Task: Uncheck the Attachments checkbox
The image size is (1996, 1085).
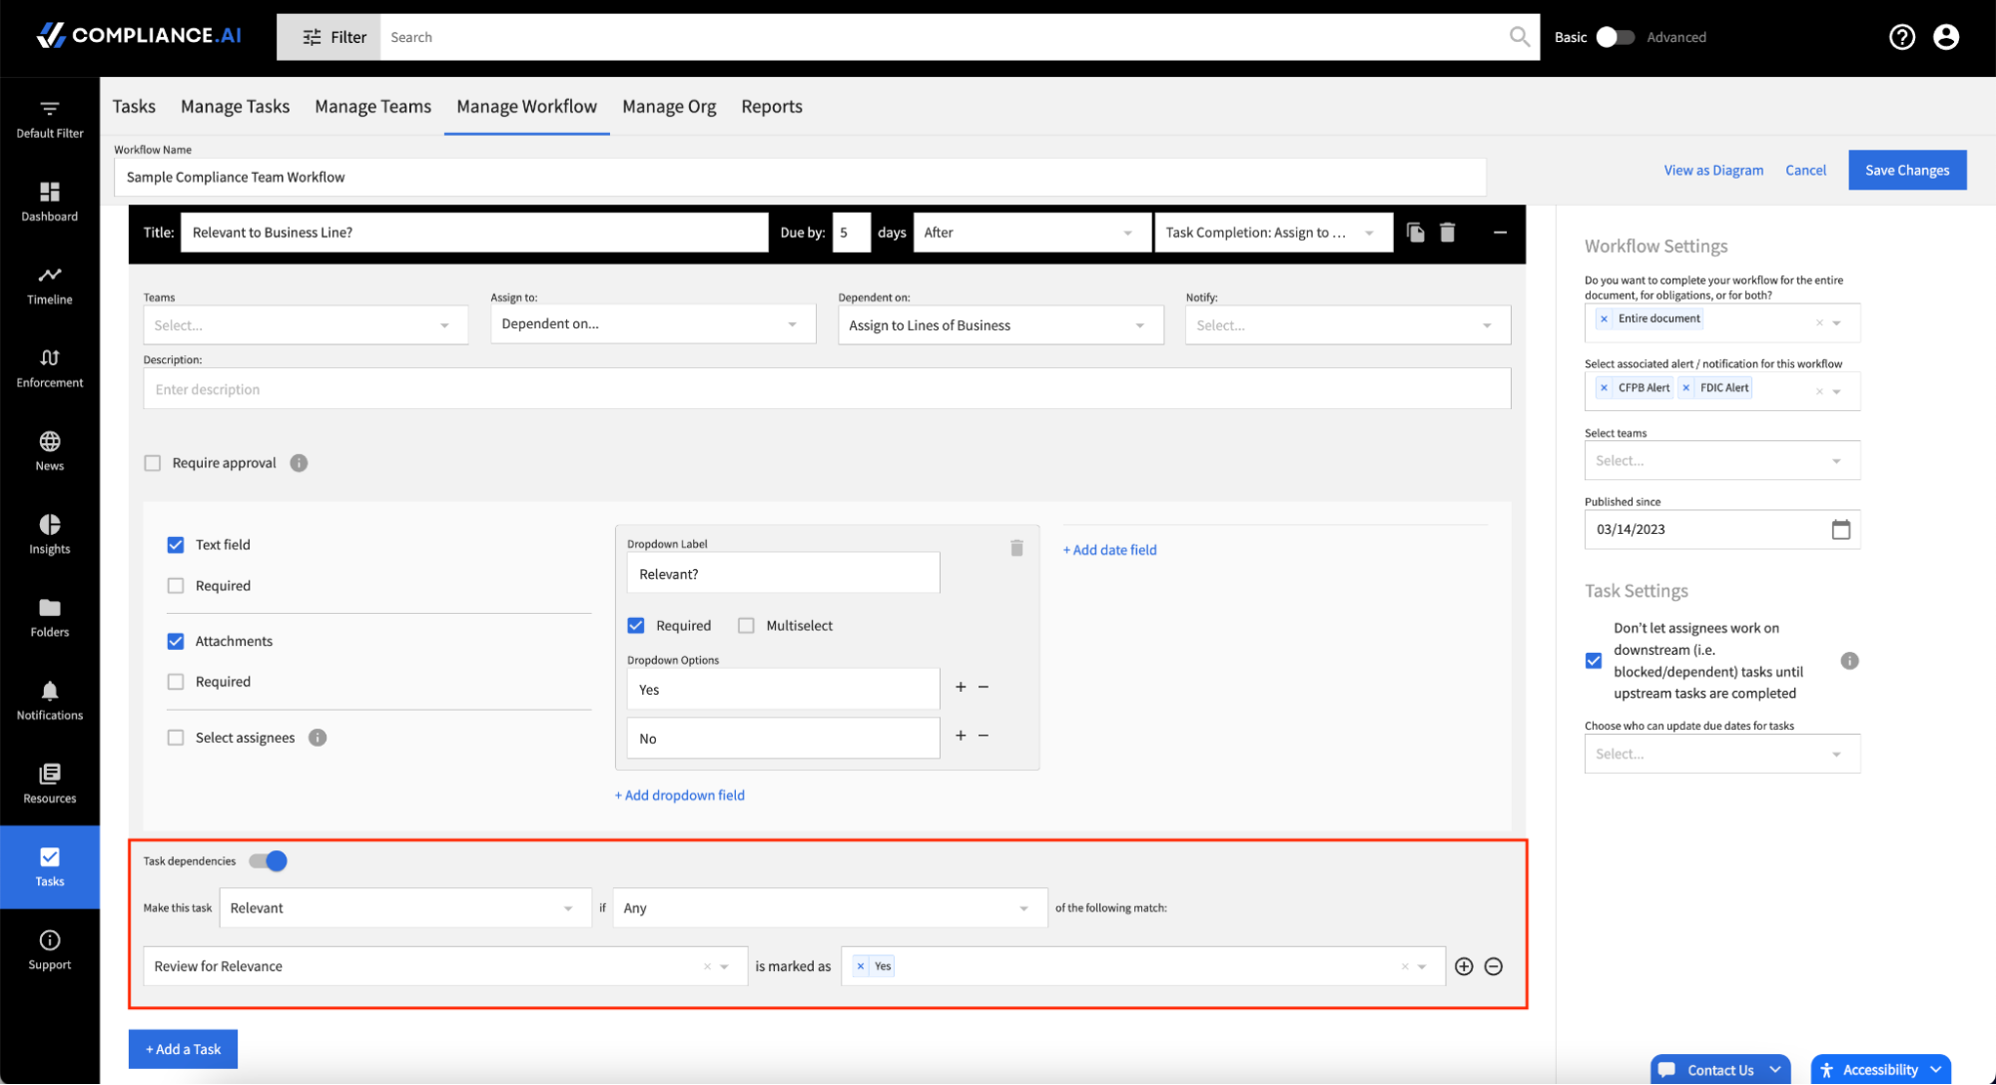Action: pos(176,641)
